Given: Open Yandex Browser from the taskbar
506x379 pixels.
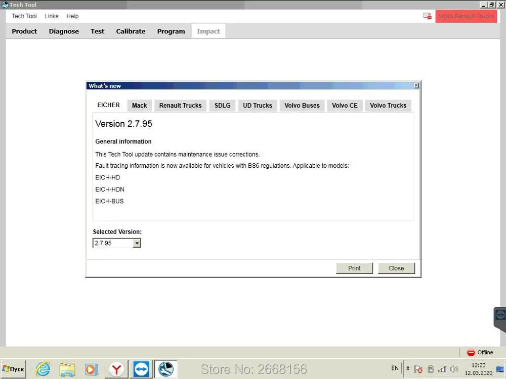Looking at the screenshot, I should point(116,369).
